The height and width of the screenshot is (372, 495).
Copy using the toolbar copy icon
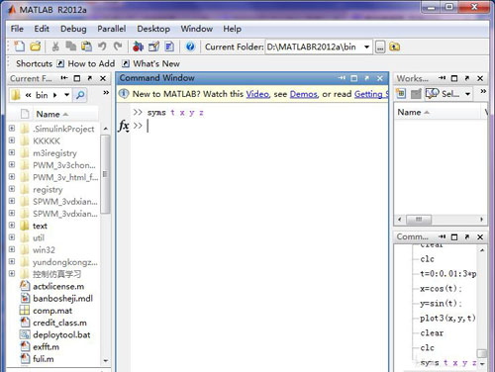point(70,46)
